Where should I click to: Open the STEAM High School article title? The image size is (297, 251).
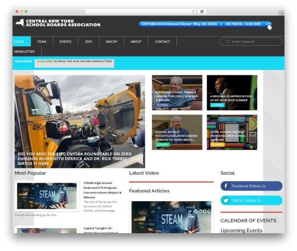[103, 190]
